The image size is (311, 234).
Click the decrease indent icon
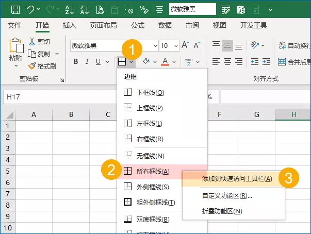(x=255, y=62)
